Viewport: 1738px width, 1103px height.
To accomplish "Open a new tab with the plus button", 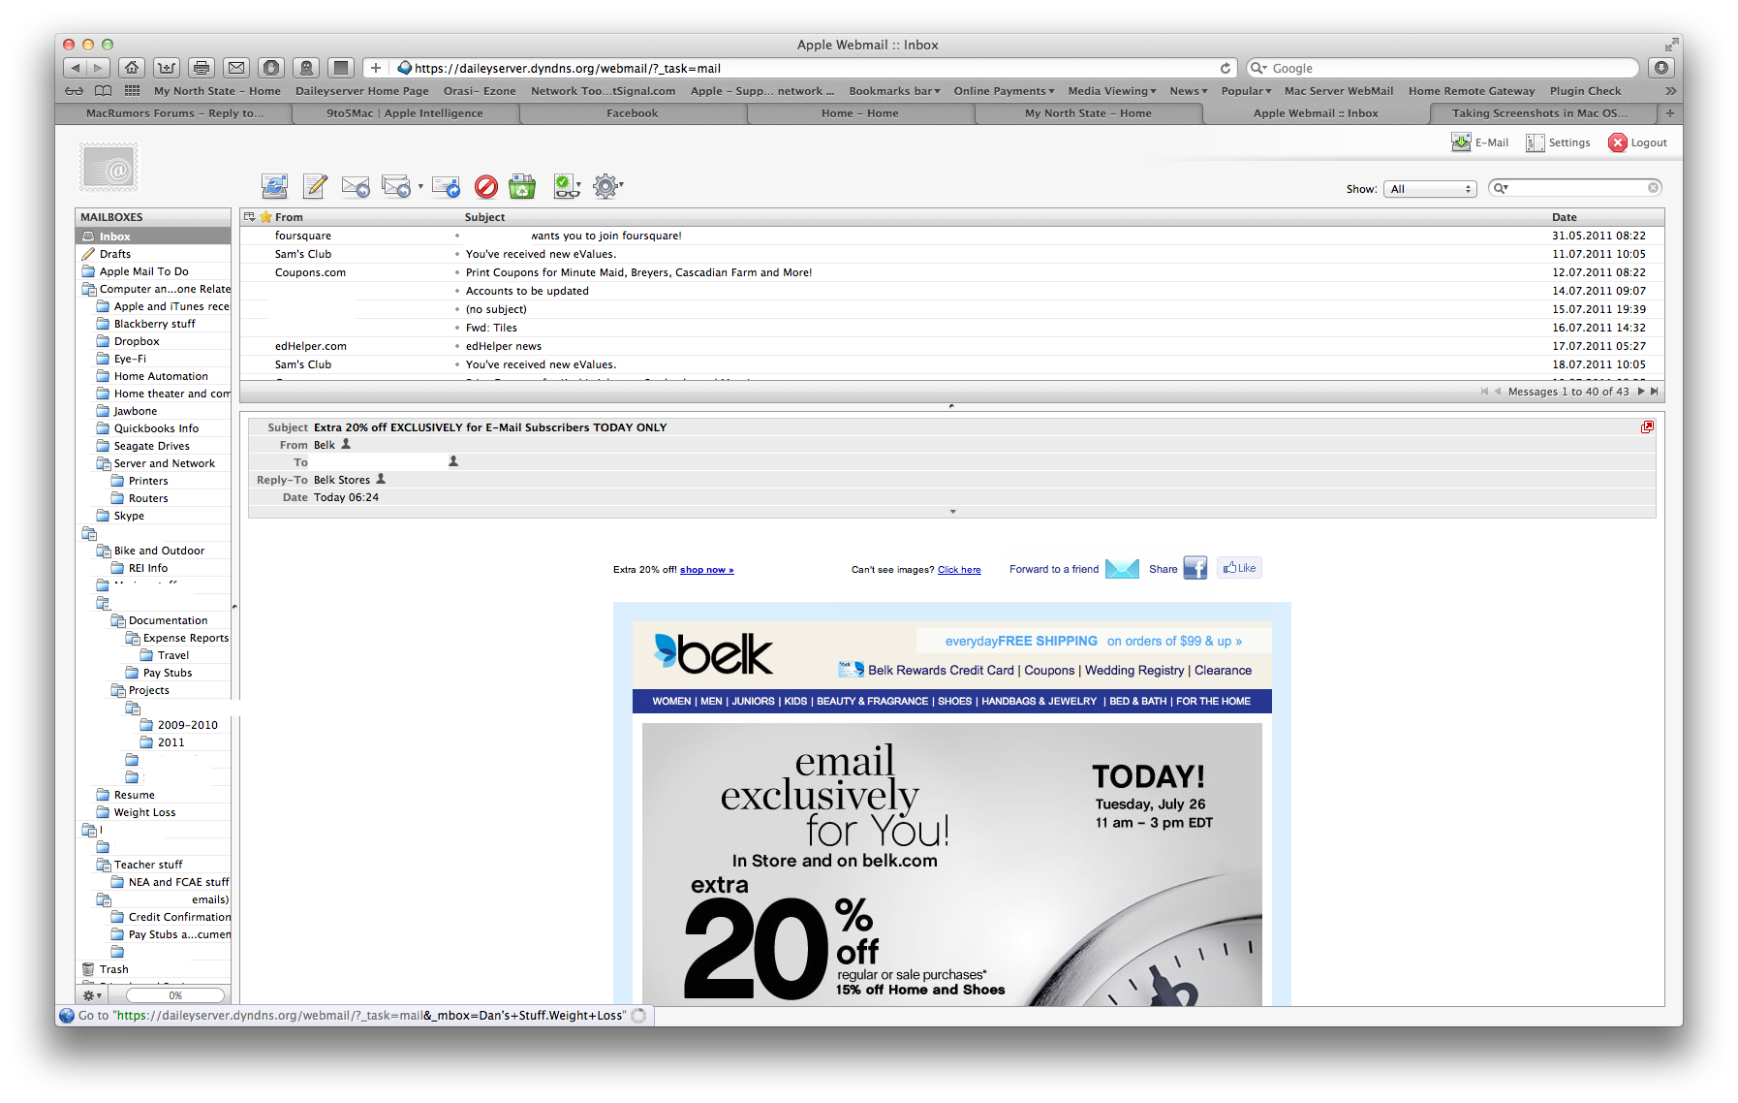I will click(x=1669, y=113).
